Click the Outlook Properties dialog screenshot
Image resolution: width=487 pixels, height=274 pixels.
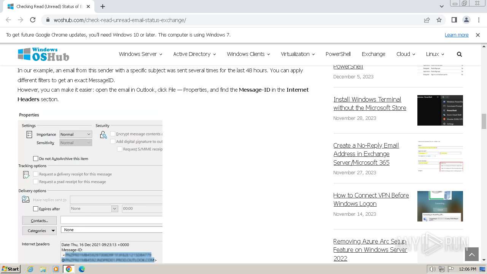[x=90, y=187]
